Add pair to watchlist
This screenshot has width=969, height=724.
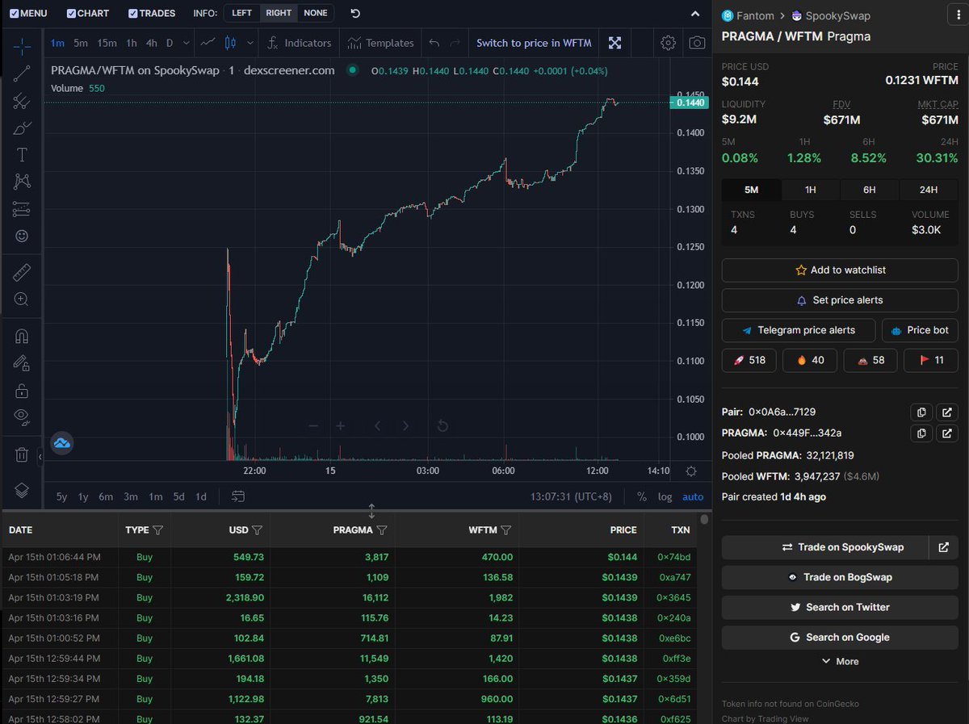pyautogui.click(x=840, y=270)
